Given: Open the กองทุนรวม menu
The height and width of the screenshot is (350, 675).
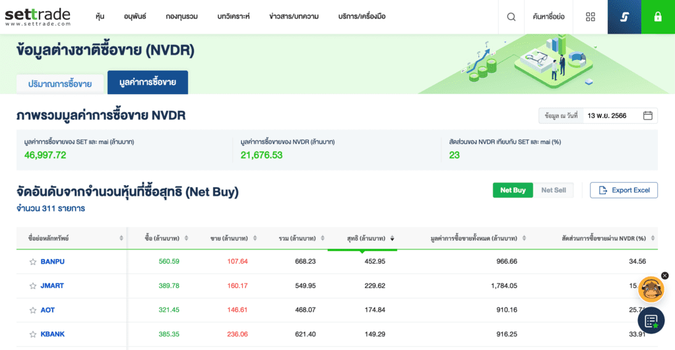Looking at the screenshot, I should 181,16.
